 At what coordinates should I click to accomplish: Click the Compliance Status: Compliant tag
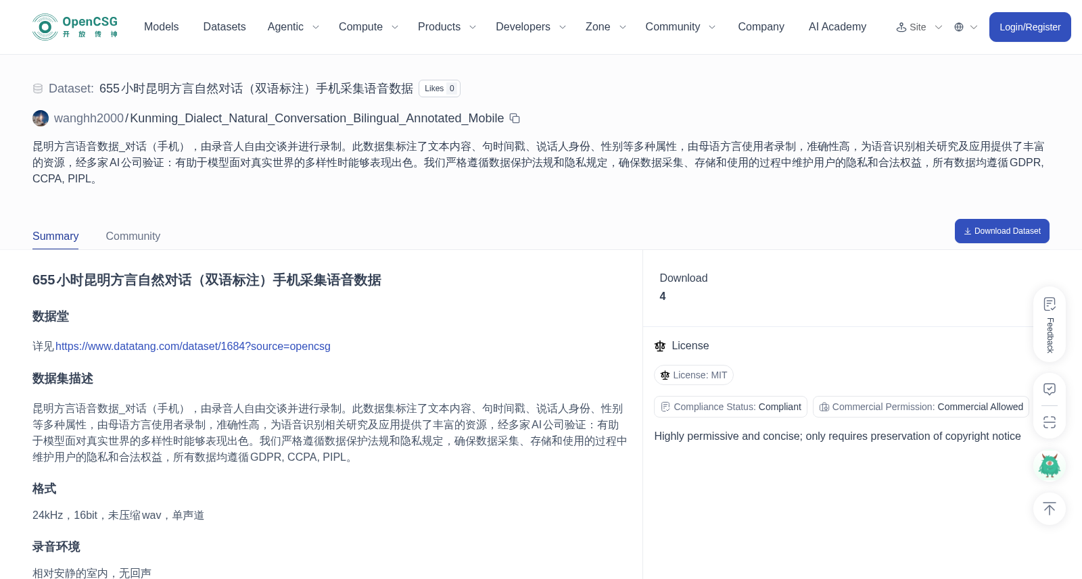(x=730, y=407)
